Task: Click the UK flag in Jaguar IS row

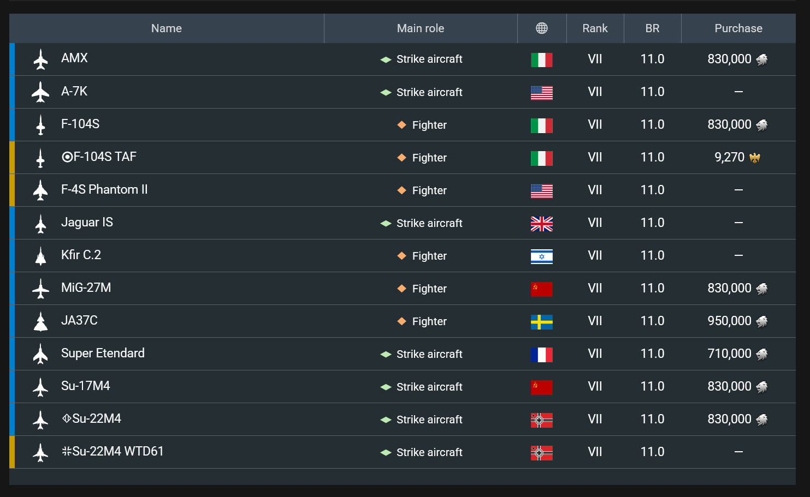Action: [541, 224]
